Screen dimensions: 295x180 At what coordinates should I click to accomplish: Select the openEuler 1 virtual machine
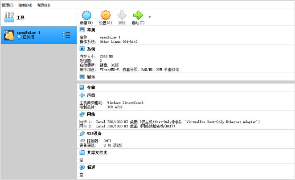coord(39,35)
